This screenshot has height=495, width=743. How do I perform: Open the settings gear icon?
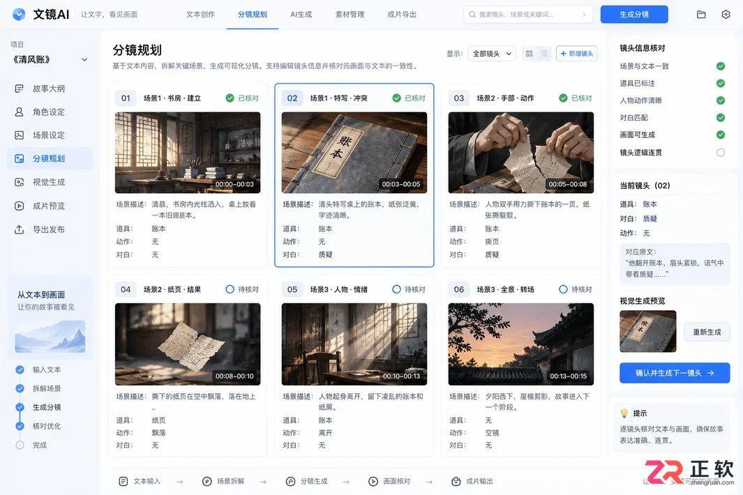coord(726,14)
